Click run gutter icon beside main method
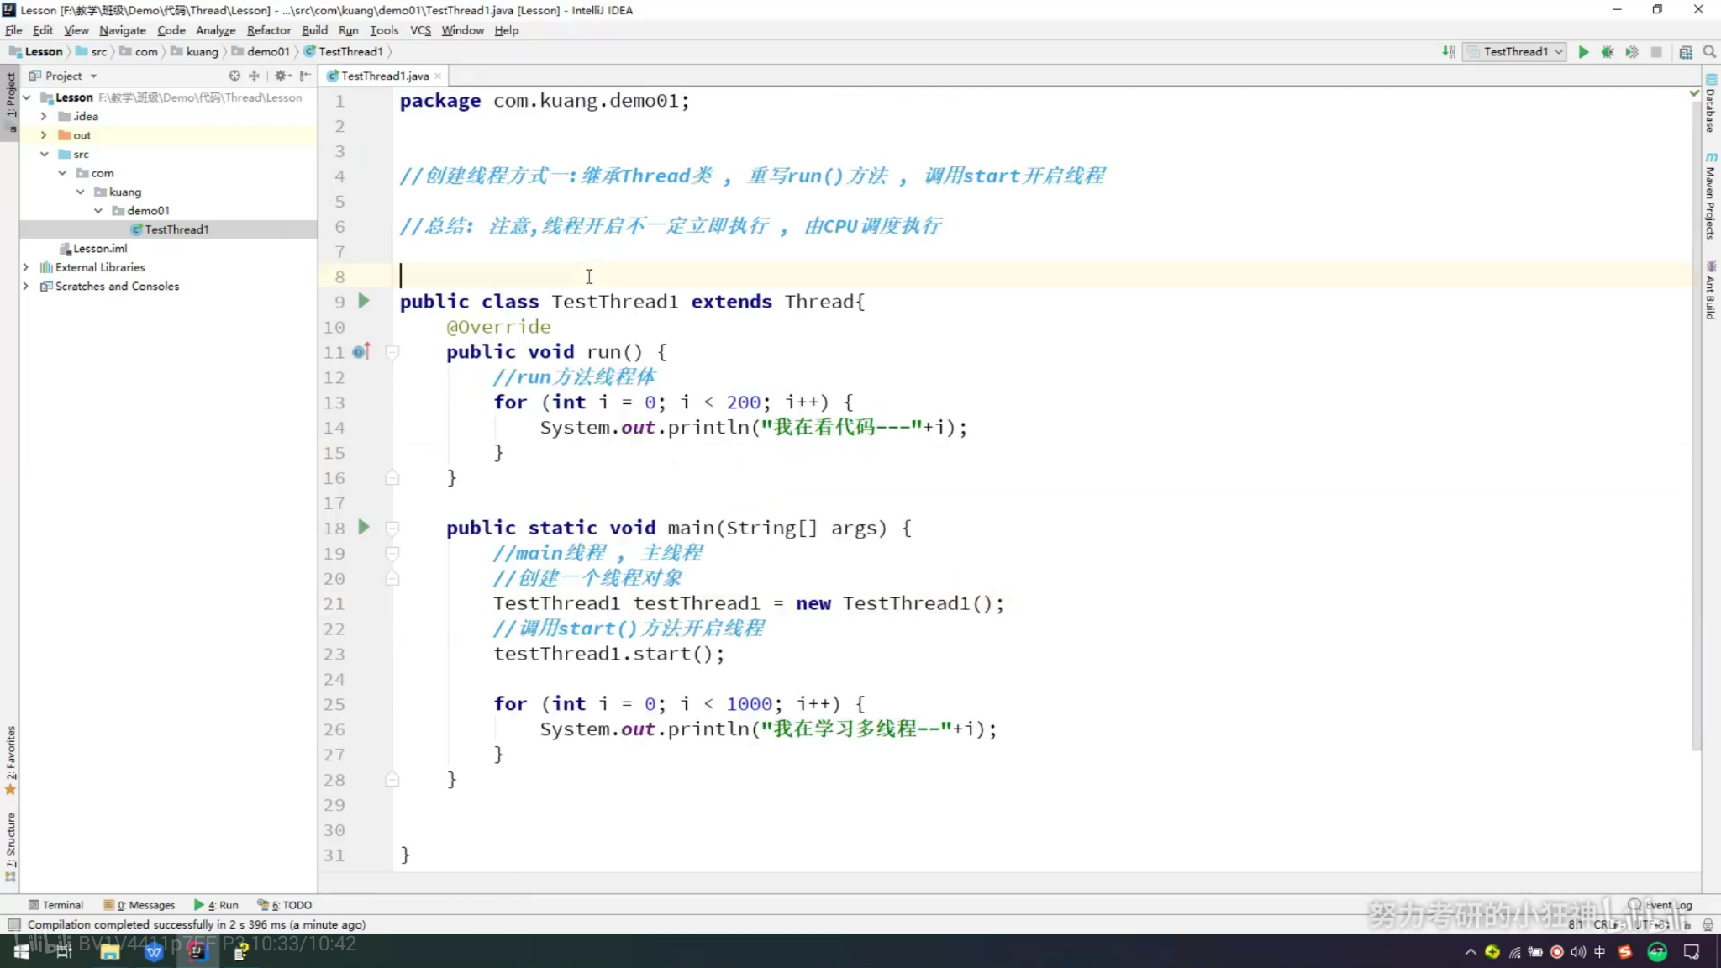The width and height of the screenshot is (1721, 968). (x=364, y=528)
